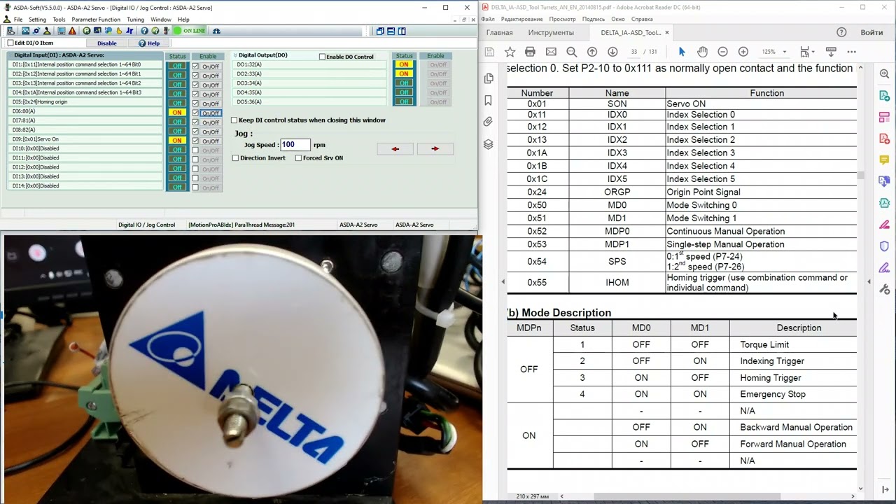Click the tile vertically icon in ASDA-Soft toolbar
Image resolution: width=896 pixels, height=504 pixels.
[x=402, y=31]
